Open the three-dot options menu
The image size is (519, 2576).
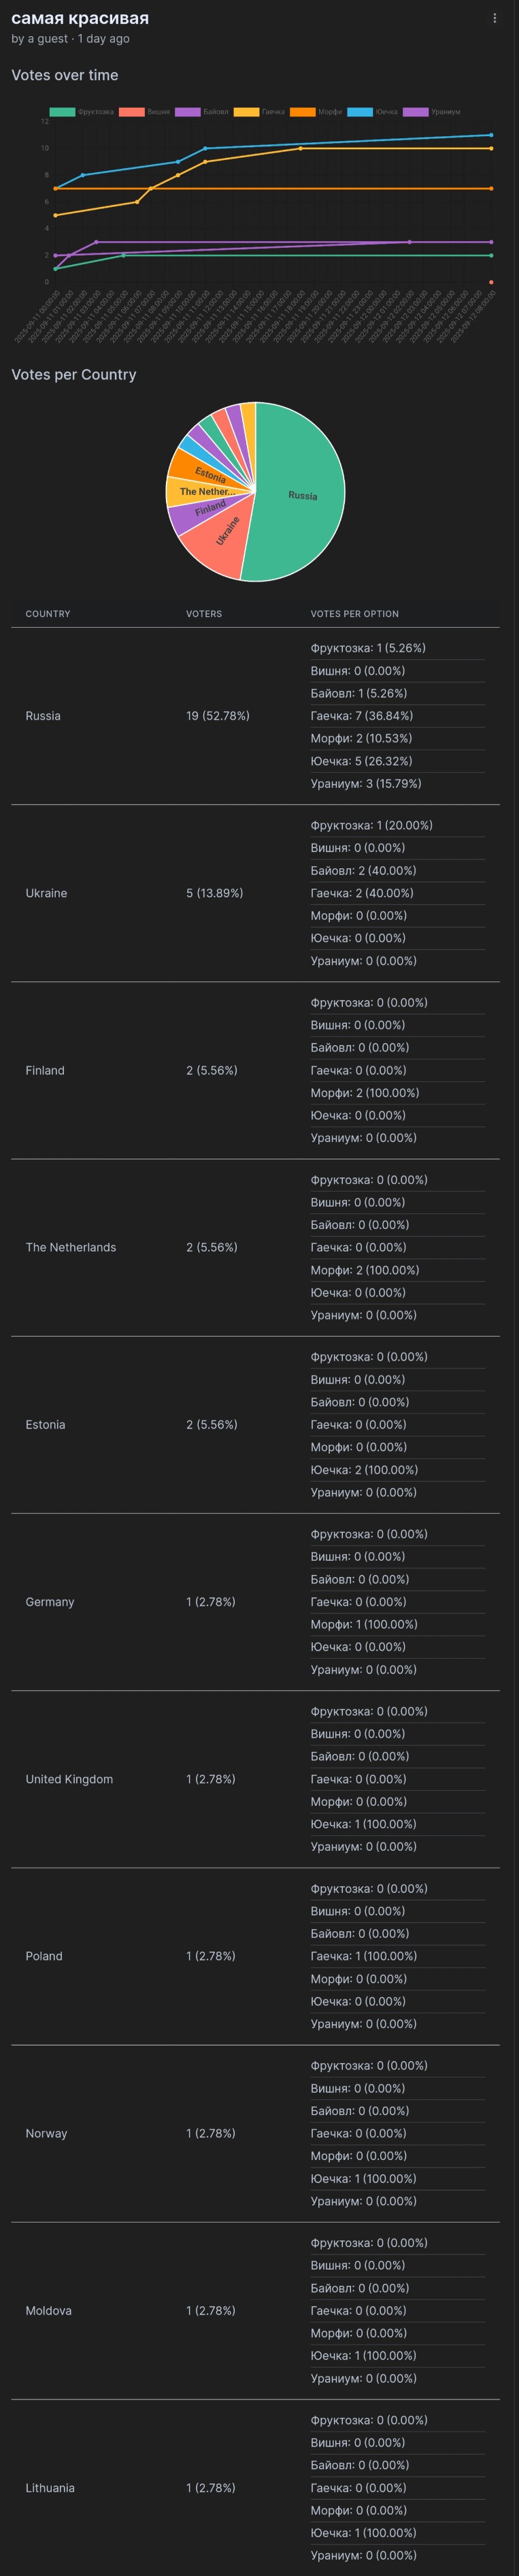pyautogui.click(x=494, y=18)
